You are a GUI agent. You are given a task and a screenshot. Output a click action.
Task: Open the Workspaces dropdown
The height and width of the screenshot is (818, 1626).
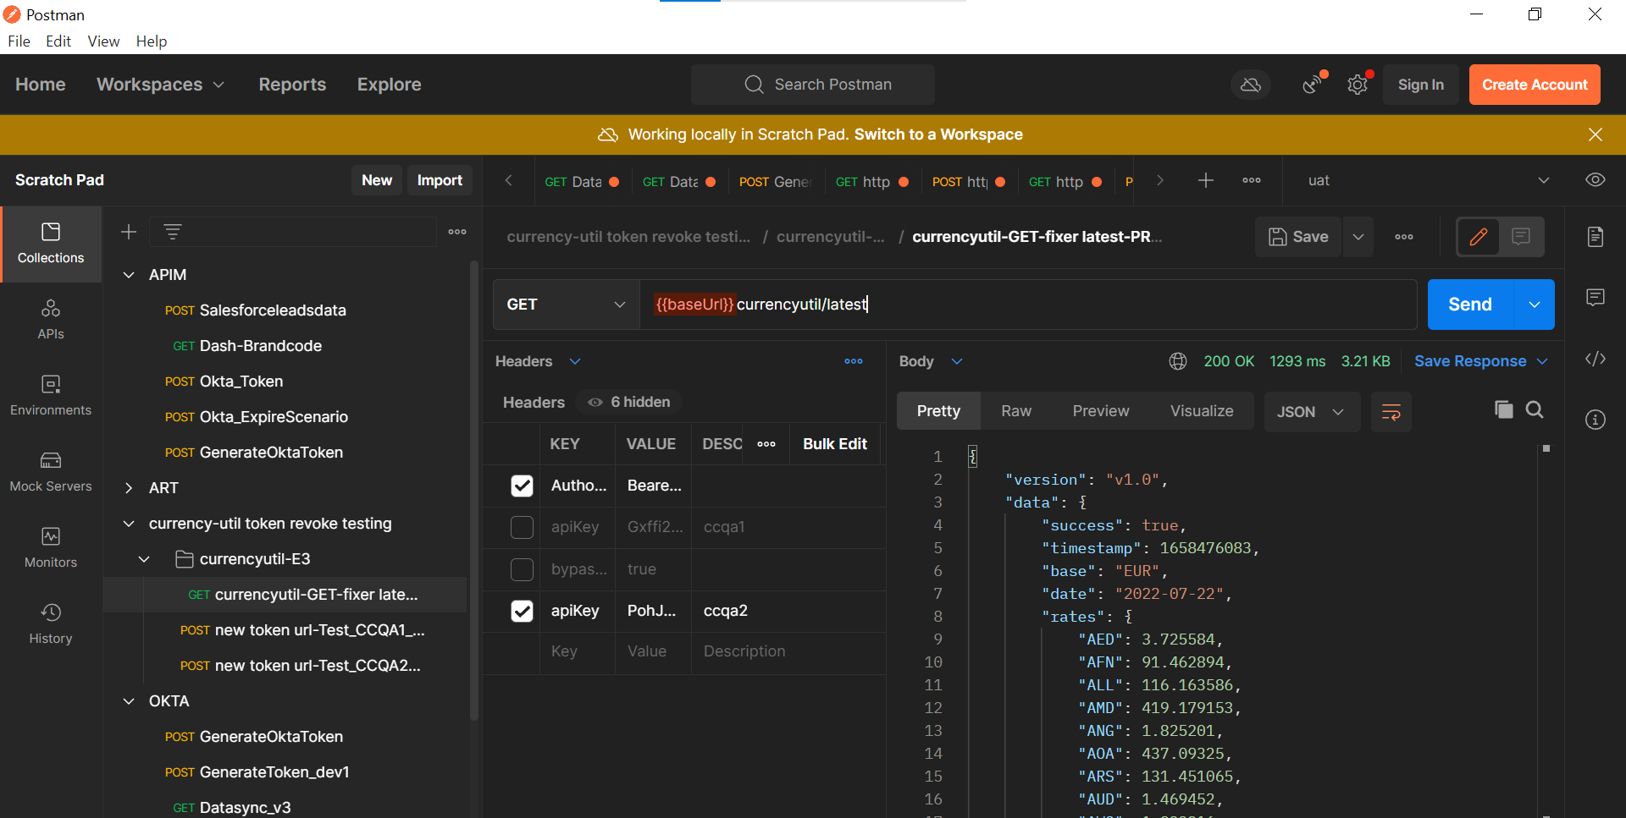coord(161,85)
